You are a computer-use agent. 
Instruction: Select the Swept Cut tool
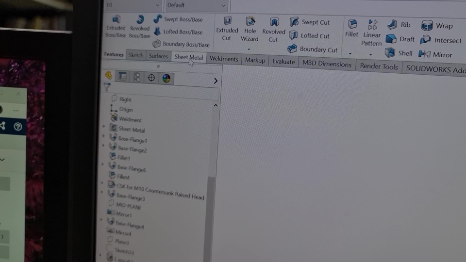pos(310,22)
